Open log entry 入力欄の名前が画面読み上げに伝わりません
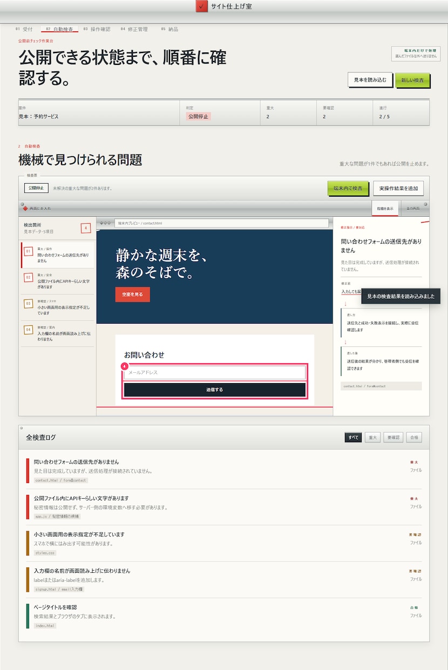The height and width of the screenshot is (670, 448). (224, 580)
